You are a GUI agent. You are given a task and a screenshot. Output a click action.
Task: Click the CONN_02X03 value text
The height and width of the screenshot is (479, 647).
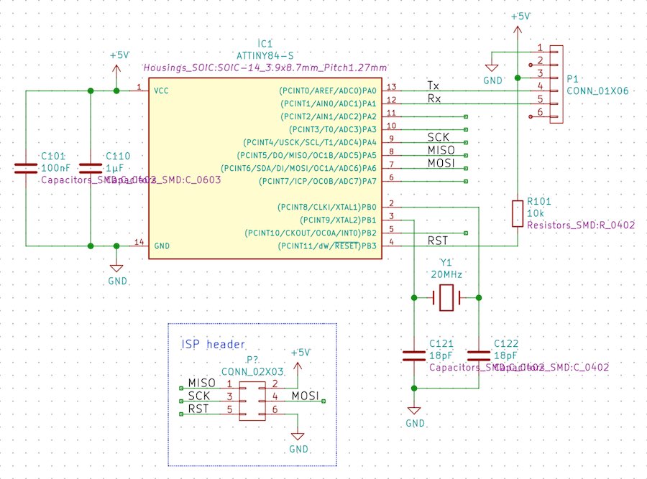pos(252,372)
